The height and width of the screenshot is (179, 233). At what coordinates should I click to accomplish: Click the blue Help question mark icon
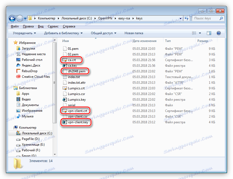pos(219,33)
